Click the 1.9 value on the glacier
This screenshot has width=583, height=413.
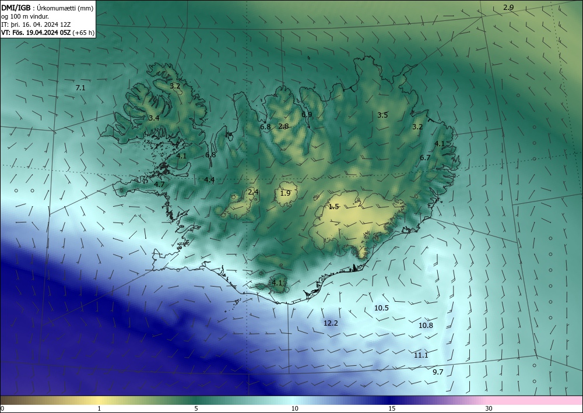(285, 193)
